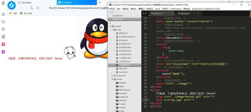This screenshot has height=112, width=251.
Task: Click the browser address bar URL
Action: (78, 8)
